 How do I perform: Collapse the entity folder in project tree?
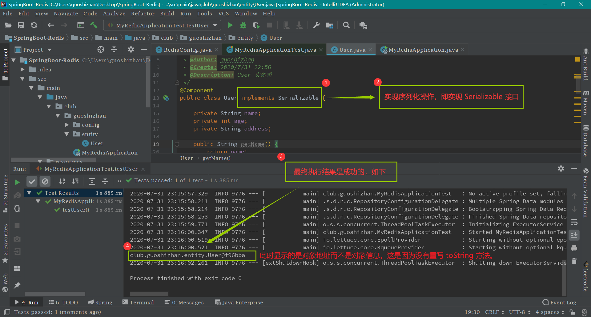click(x=67, y=134)
